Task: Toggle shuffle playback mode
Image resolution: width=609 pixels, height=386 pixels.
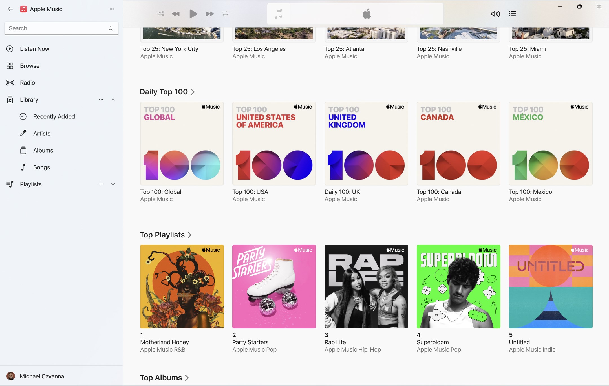Action: click(x=160, y=14)
